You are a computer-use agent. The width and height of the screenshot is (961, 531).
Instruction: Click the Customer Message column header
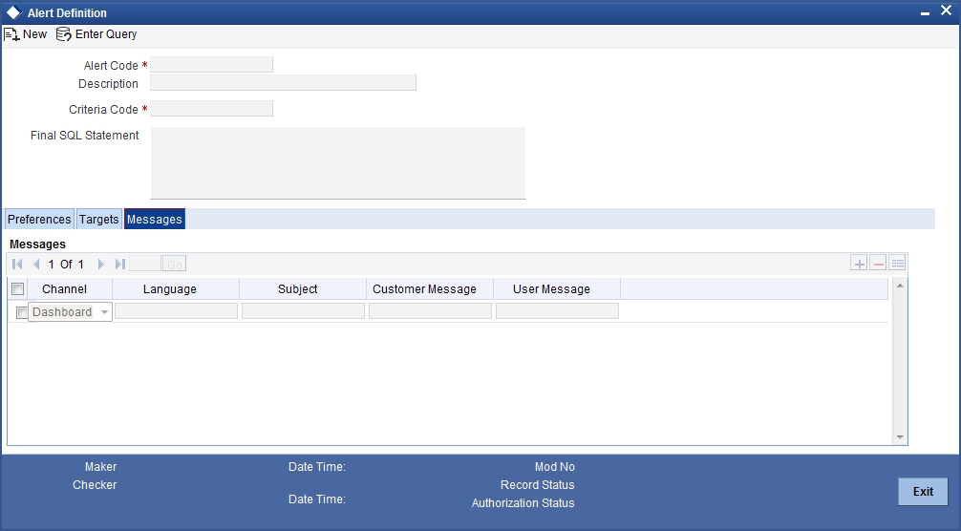click(x=424, y=289)
